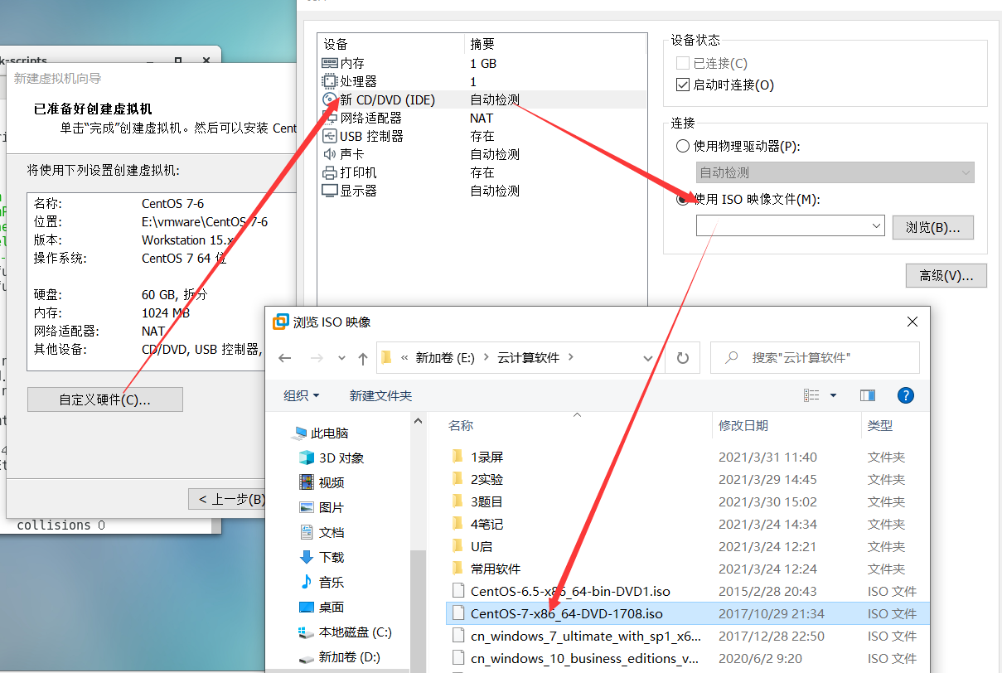Expand the address bar path history dropdown
This screenshot has width=1002, height=673.
[648, 358]
